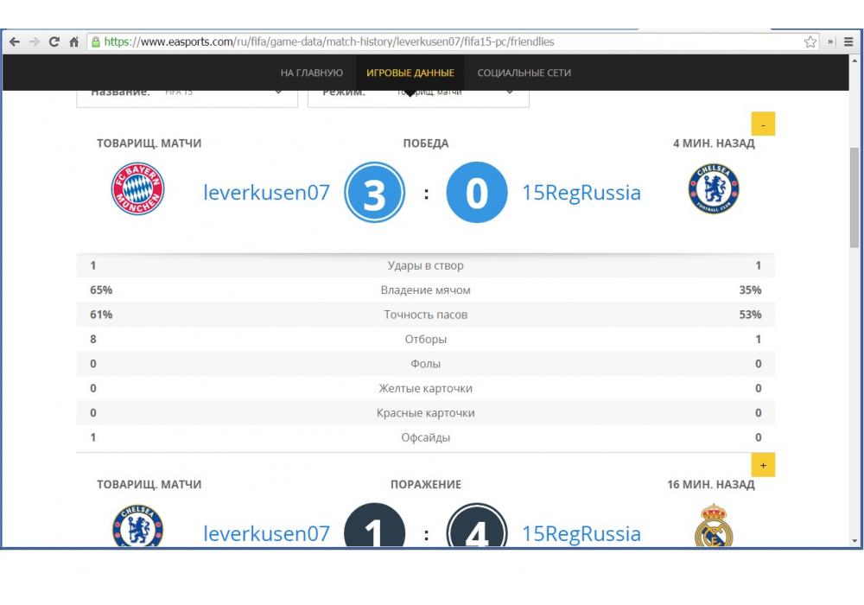The width and height of the screenshot is (864, 605).
Task: Click the 8 tackles value
Action: click(x=93, y=339)
